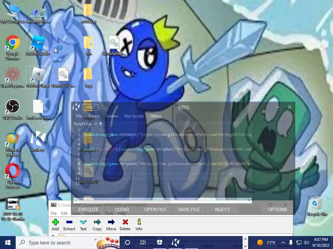
Task: Open the logs folder
Action: pyautogui.click(x=88, y=77)
